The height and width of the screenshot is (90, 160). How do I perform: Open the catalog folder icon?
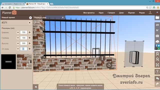[x=157, y=18]
